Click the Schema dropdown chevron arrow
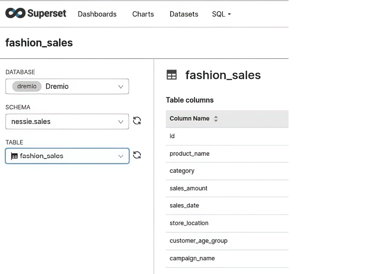 point(121,122)
